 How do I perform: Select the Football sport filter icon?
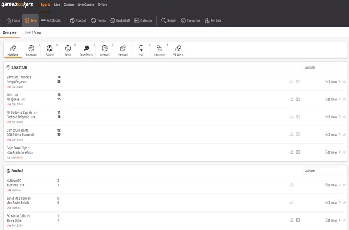click(x=49, y=50)
